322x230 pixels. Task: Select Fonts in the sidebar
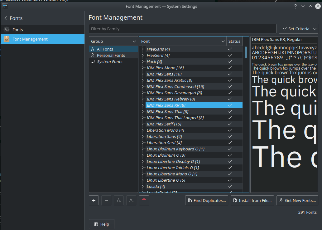tap(42, 30)
